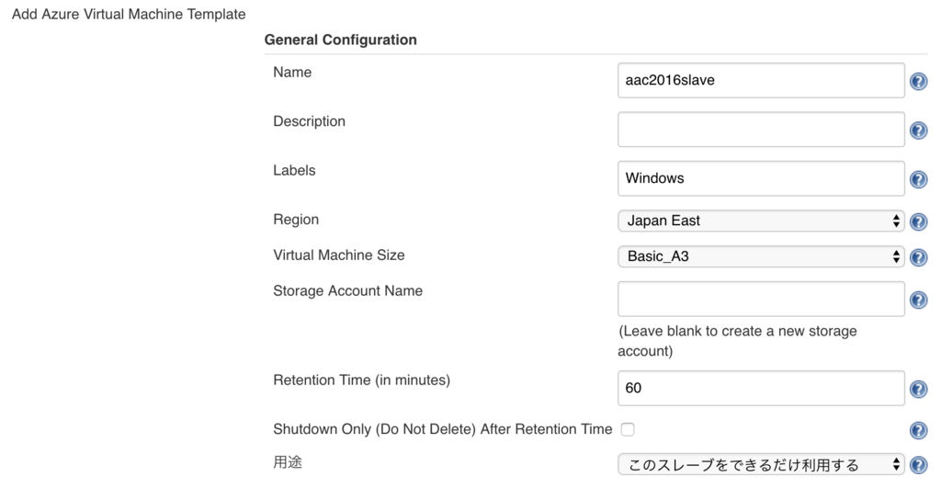Image resolution: width=941 pixels, height=488 pixels.
Task: Click the 用途 label
Action: point(288,462)
